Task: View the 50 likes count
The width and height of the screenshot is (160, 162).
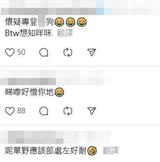Action: click(21, 52)
